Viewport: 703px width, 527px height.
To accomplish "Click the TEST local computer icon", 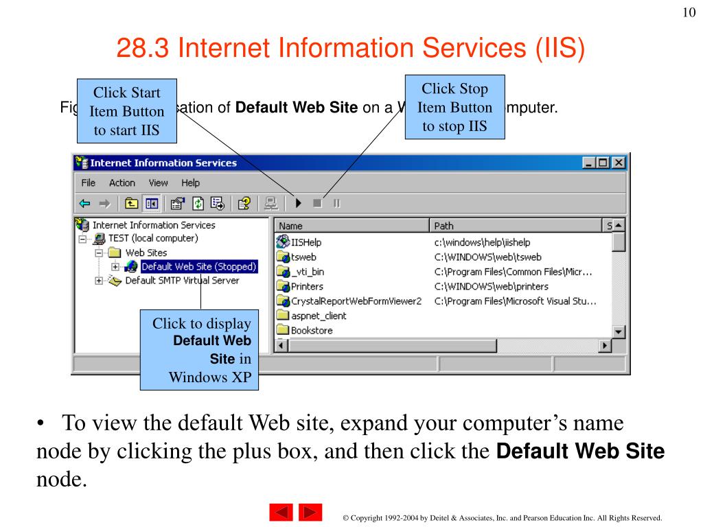I will click(x=99, y=238).
